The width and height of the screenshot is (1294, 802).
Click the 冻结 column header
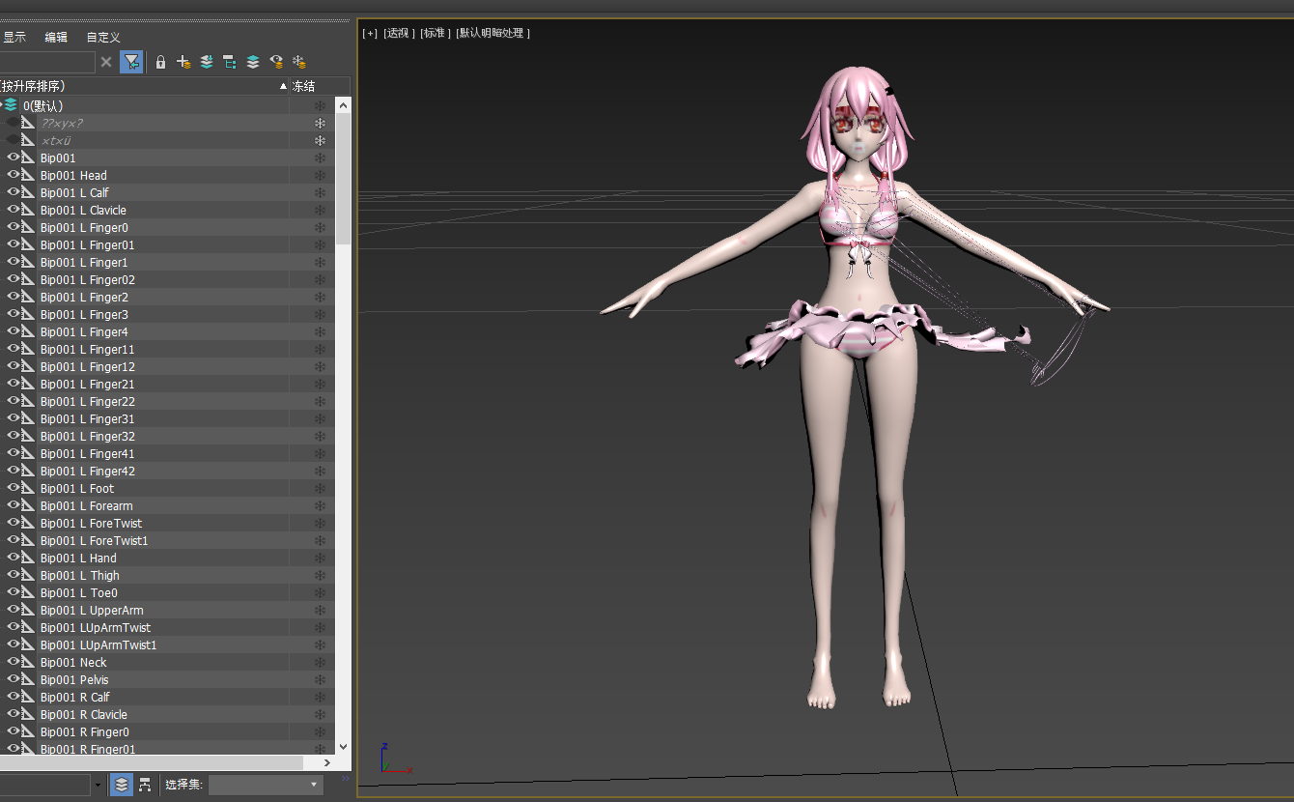click(x=304, y=86)
